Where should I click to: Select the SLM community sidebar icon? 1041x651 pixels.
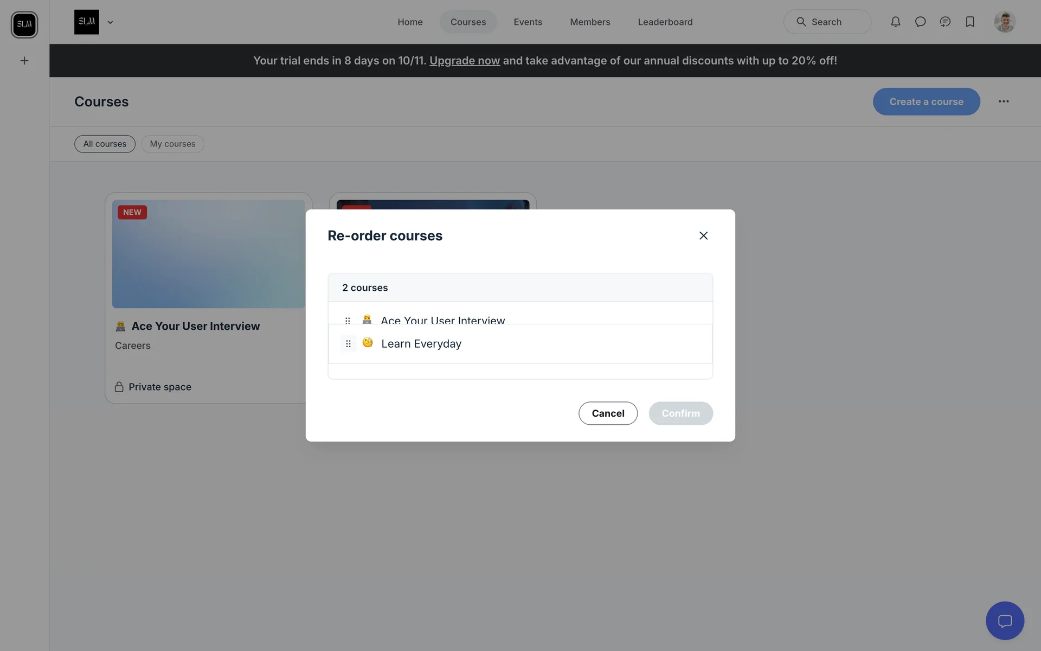tap(24, 24)
